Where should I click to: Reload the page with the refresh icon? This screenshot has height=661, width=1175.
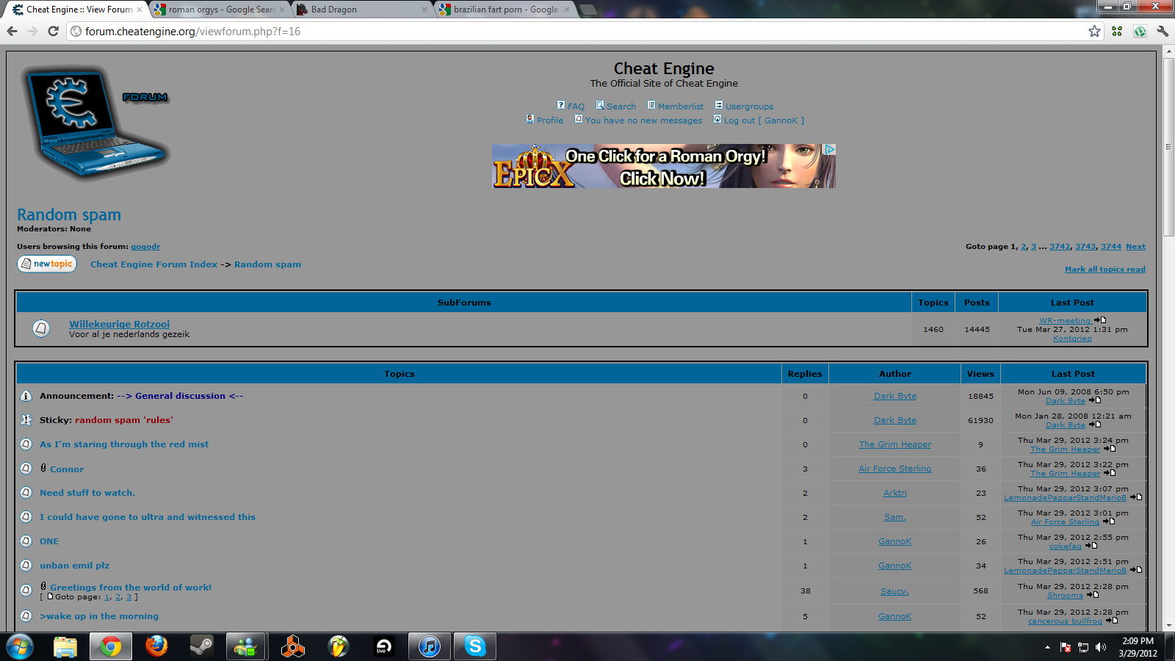(x=53, y=31)
